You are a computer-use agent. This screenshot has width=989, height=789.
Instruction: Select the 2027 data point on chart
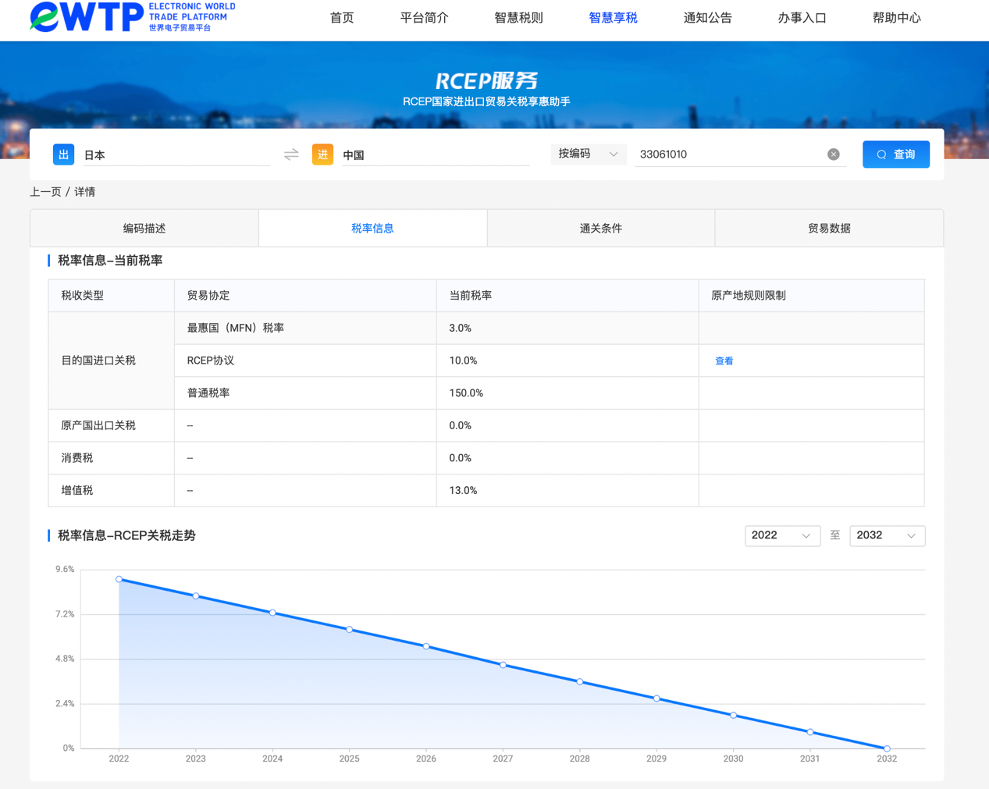point(503,665)
